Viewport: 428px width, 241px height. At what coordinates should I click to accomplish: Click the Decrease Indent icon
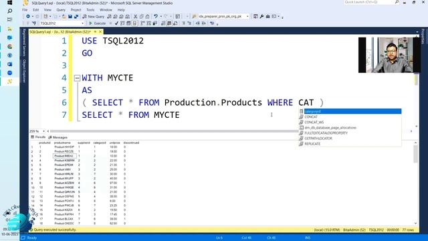[197, 23]
